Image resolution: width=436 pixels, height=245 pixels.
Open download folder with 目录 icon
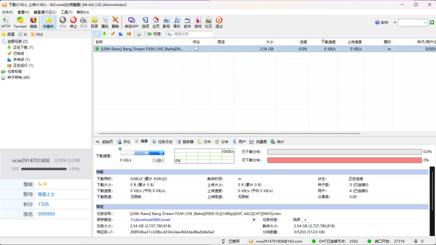(94, 22)
